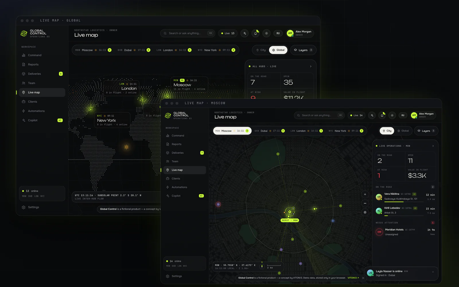This screenshot has height=287, width=459.
Task: Switch language with RU button in Global window
Action: pyautogui.click(x=278, y=33)
